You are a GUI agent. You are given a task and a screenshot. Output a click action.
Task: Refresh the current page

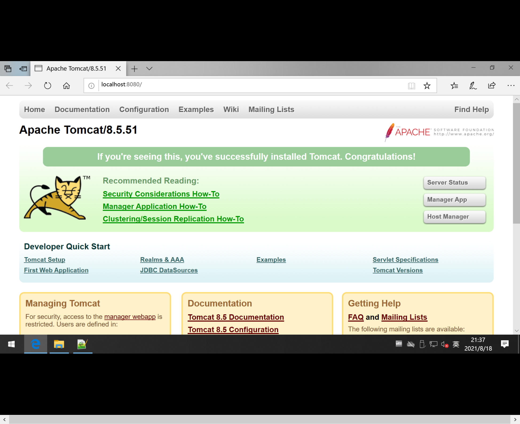48,85
